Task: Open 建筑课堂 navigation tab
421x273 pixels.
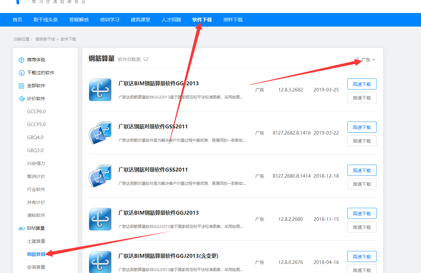Action: tap(140, 20)
